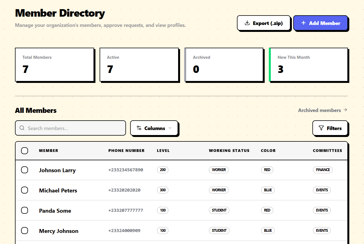Click the download icon in Export button
Image resolution: width=364 pixels, height=244 pixels.
[247, 23]
